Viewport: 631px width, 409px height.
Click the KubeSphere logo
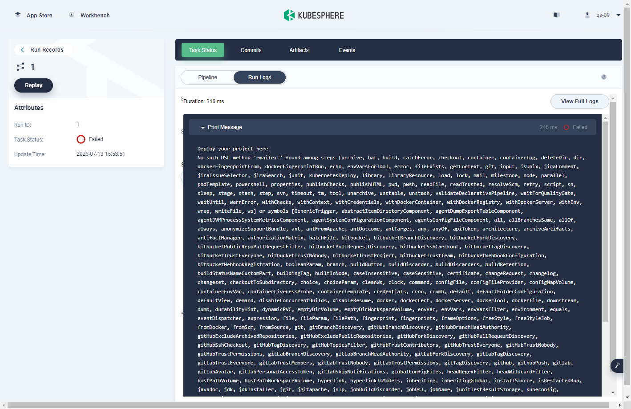[x=314, y=15]
